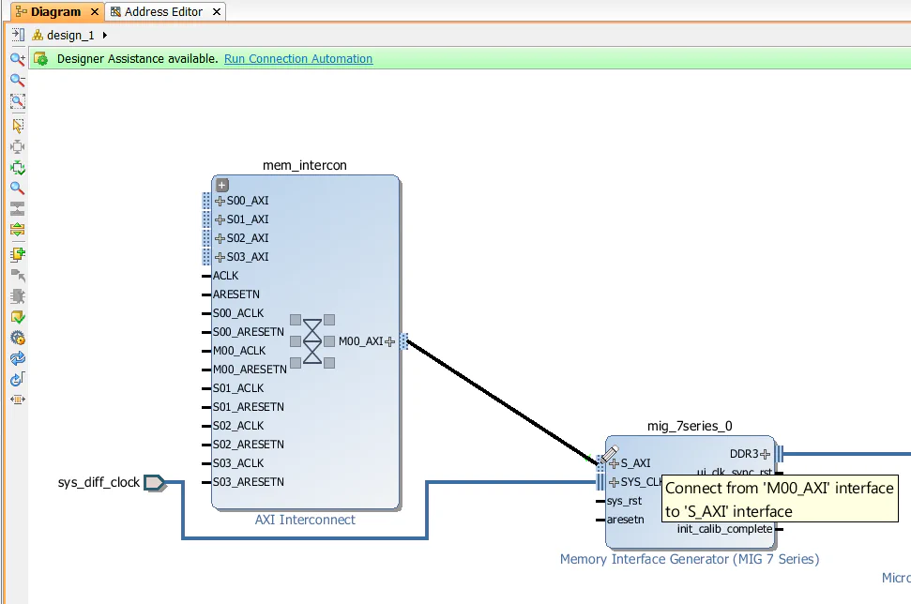
Task: Click the Designer Assistance gear icon
Action: (40, 58)
